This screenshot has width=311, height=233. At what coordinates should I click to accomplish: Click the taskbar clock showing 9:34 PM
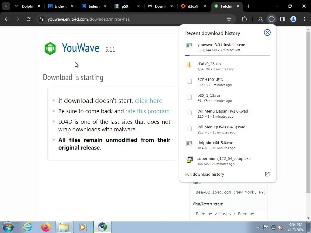coord(296,227)
